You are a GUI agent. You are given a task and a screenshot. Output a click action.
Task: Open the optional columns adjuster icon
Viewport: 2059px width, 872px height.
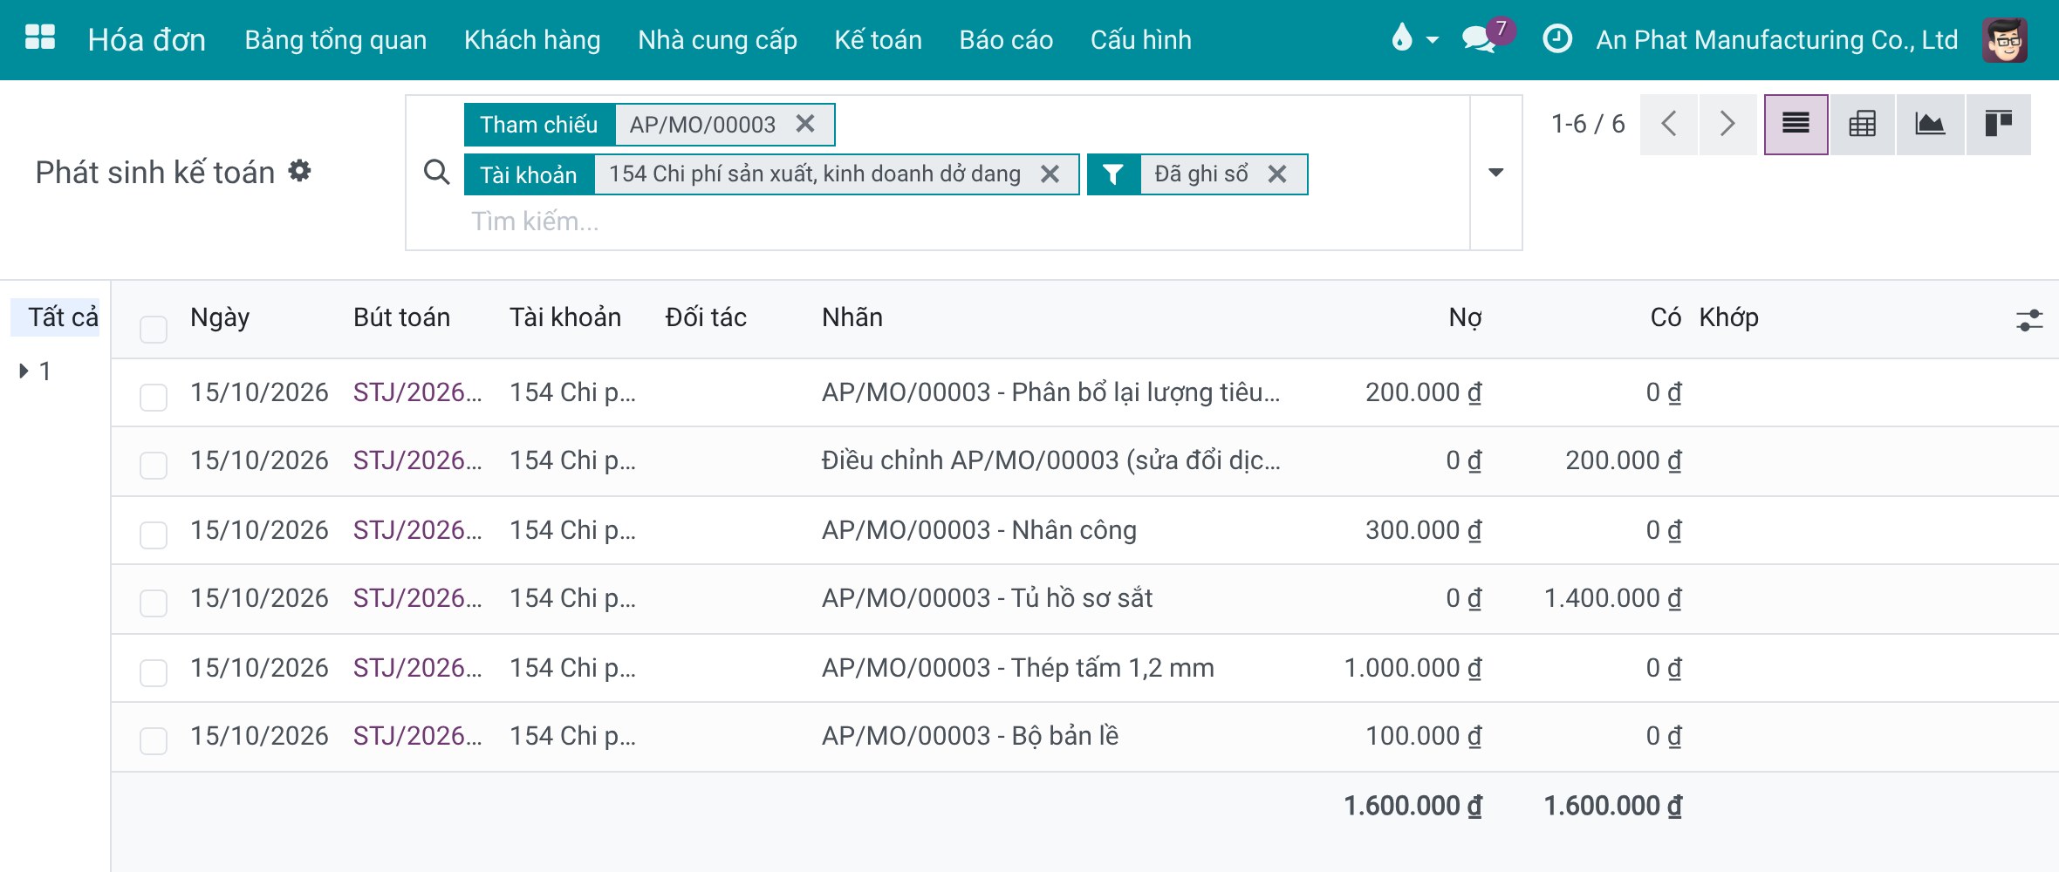pyautogui.click(x=2029, y=320)
